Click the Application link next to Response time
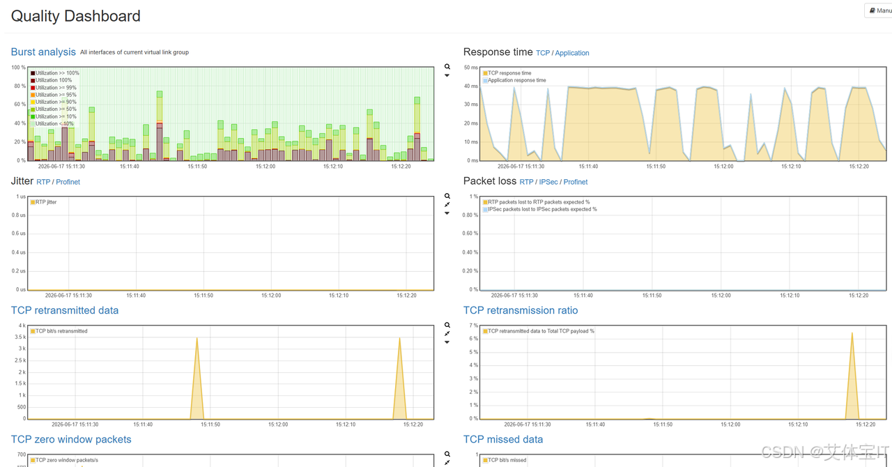This screenshot has height=467, width=892. click(x=572, y=53)
